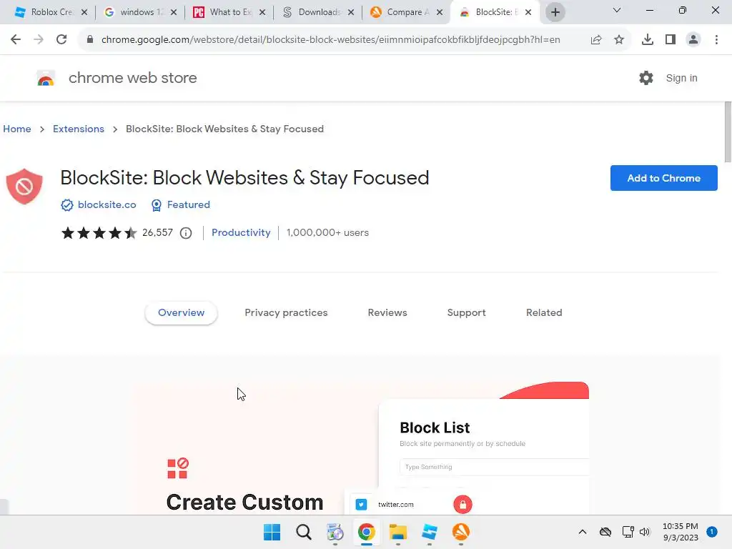
Task: Click the Featured label link
Action: click(x=189, y=205)
